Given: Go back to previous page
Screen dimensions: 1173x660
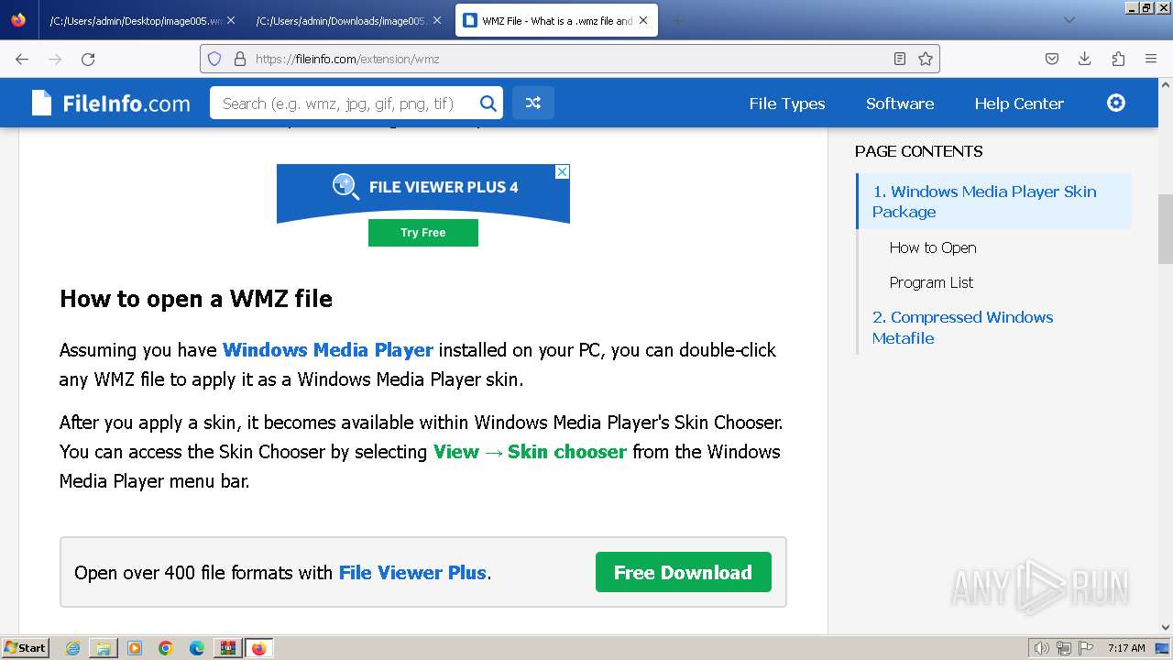Looking at the screenshot, I should [x=22, y=59].
